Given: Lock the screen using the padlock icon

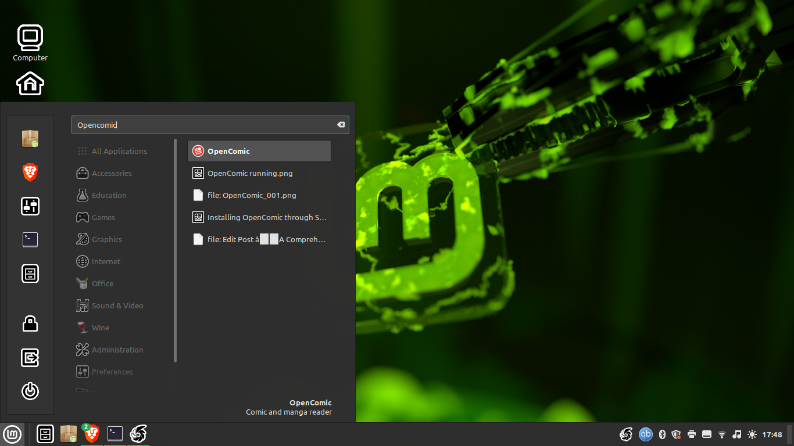Looking at the screenshot, I should tap(30, 323).
